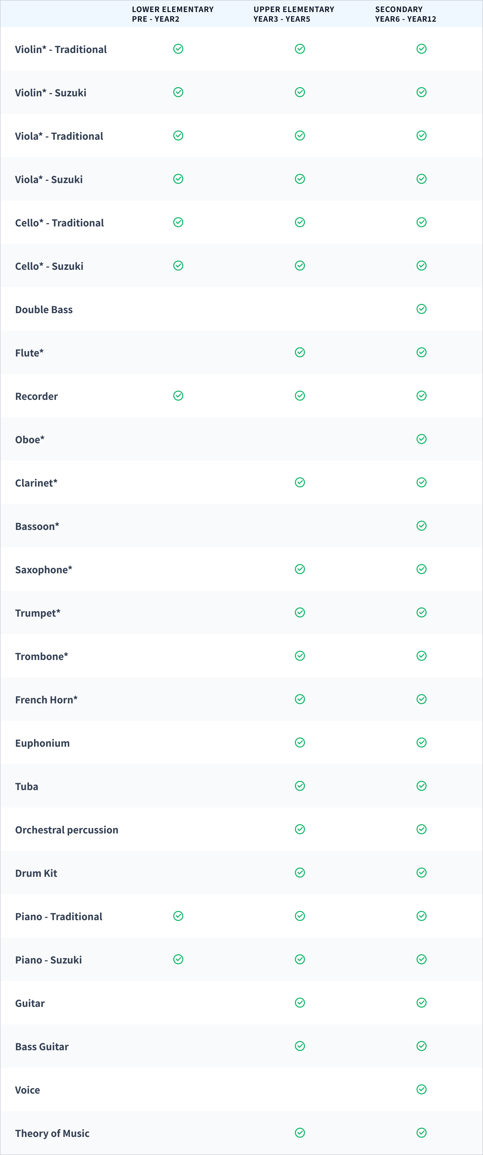The height and width of the screenshot is (1155, 483).
Task: Click the Secondary checkmark for Voice
Action: pos(422,1089)
